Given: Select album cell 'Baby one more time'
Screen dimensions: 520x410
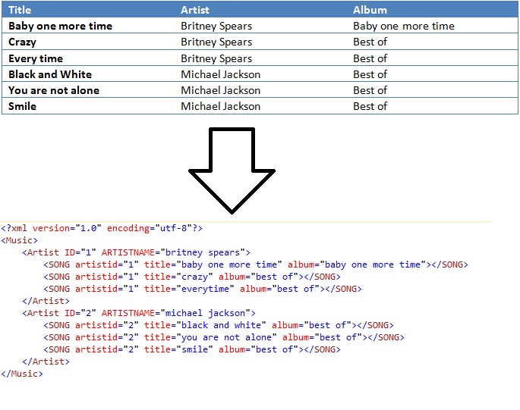Looking at the screenshot, I should point(404,26).
